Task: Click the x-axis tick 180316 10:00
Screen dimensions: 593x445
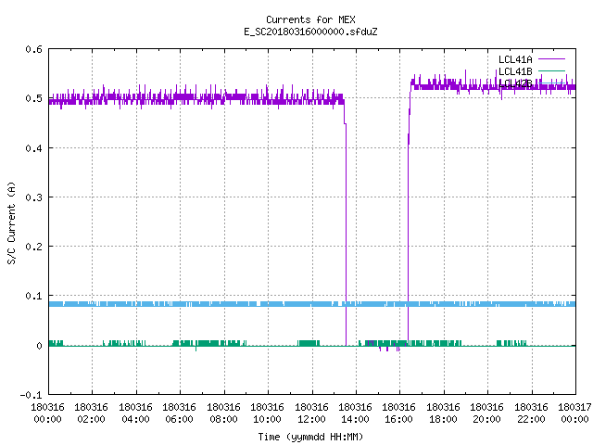Action: pos(267,413)
